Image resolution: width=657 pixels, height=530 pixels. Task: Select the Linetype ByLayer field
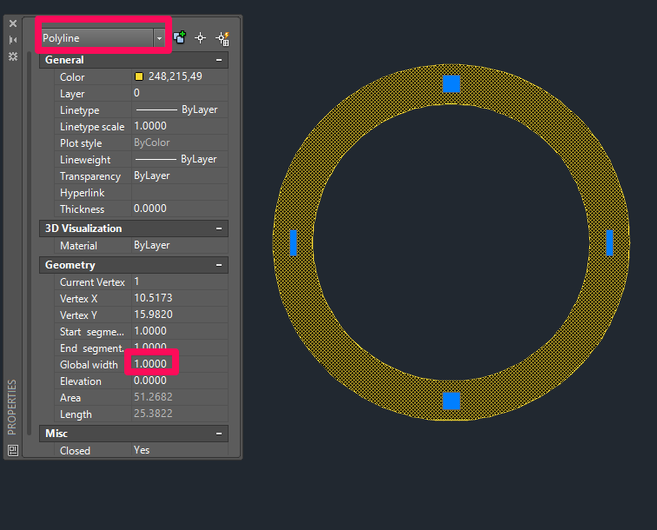(x=180, y=109)
